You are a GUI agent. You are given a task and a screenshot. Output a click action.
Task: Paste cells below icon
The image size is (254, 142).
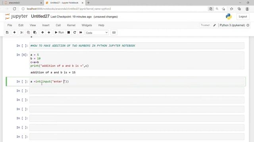point(35,32)
